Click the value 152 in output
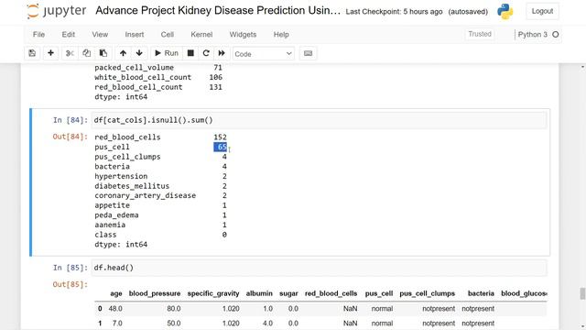Image resolution: width=586 pixels, height=330 pixels. click(220, 137)
